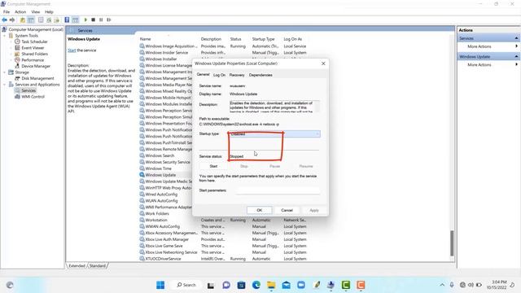Screen dimensions: 521x293
Task: Click the Refresh toolbar icon
Action: [49, 20]
